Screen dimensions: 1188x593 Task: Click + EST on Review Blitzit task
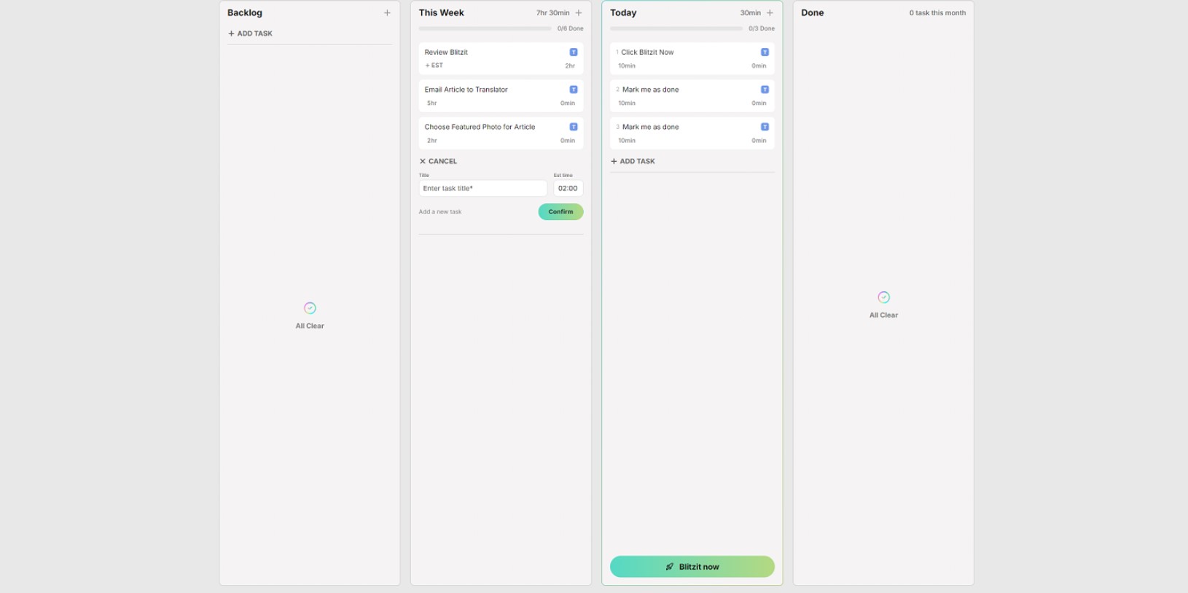(434, 66)
